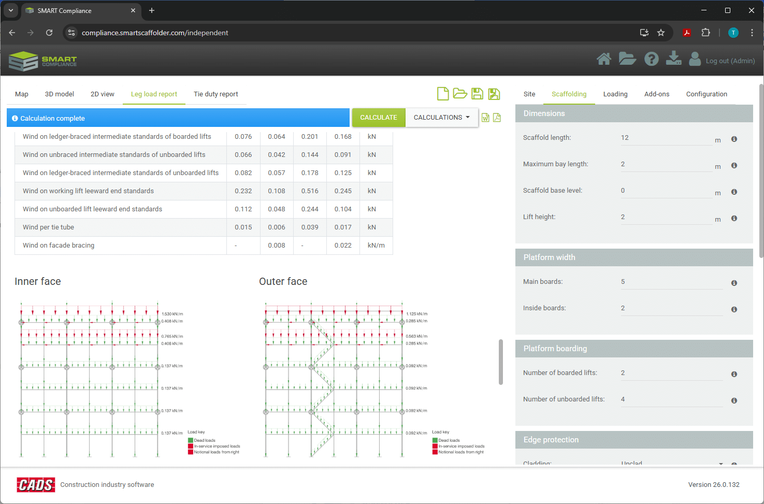Switch to the 3D model tab
Viewport: 764px width, 504px height.
(60, 94)
